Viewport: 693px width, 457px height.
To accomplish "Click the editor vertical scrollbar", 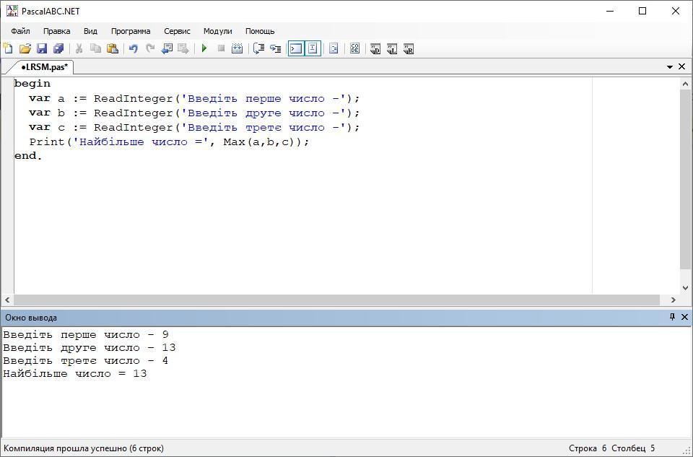I will (685, 180).
